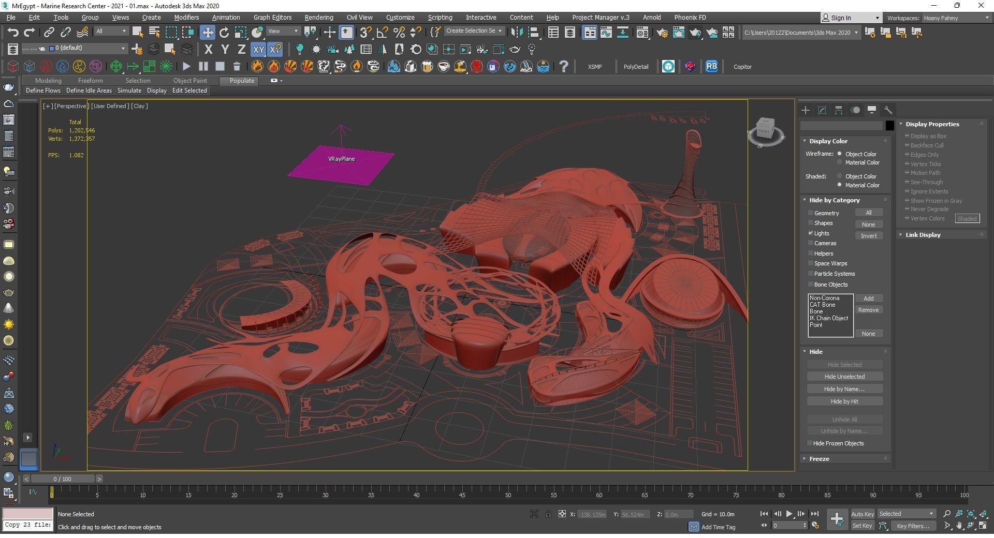
Task: Click frame 50 on the timeline track
Action: click(x=508, y=495)
